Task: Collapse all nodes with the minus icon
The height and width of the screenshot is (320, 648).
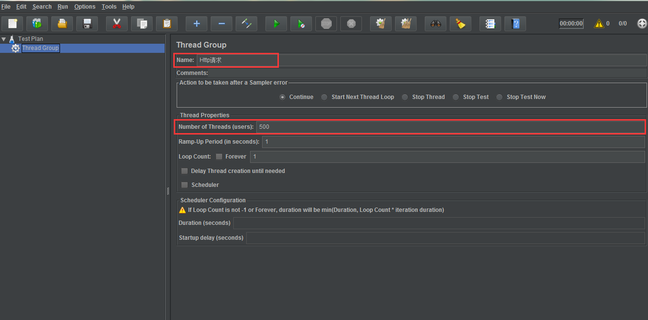Action: (x=221, y=24)
